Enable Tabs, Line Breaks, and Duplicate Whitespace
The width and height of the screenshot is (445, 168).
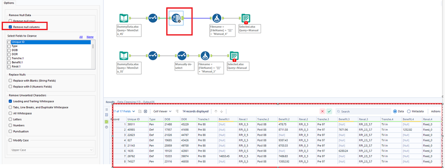11,107
